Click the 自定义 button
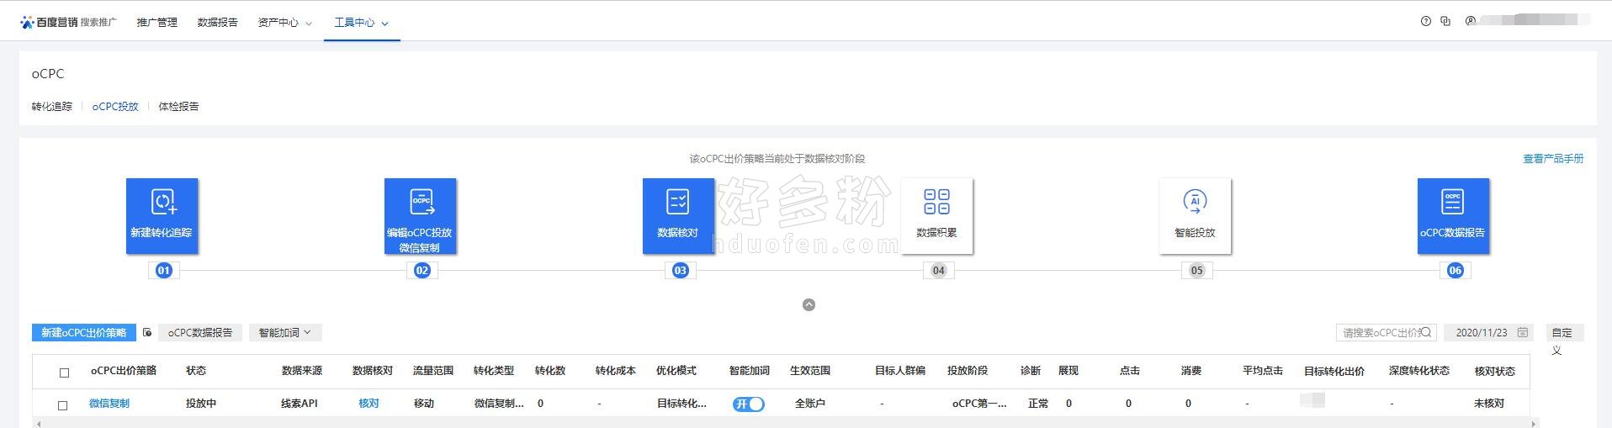1612x428 pixels. click(x=1564, y=333)
